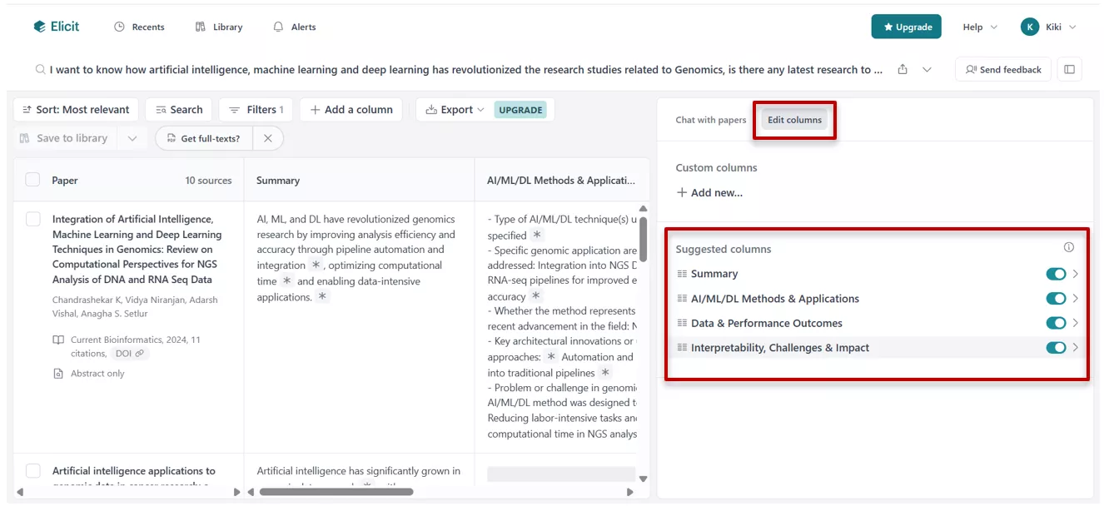This screenshot has width=1104, height=506.
Task: Open the DOI link for the first paper
Action: [130, 353]
